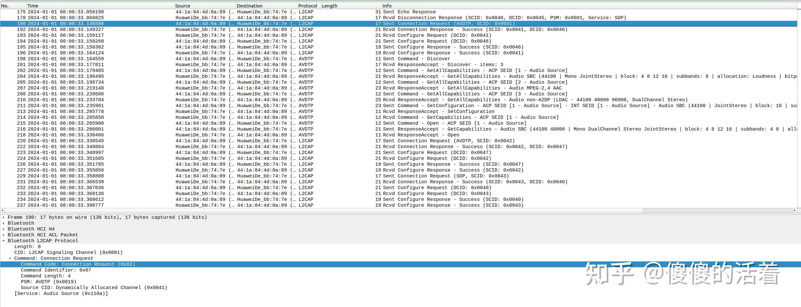
Task: Expand the Frame 190 tree node
Action: (x=4, y=217)
